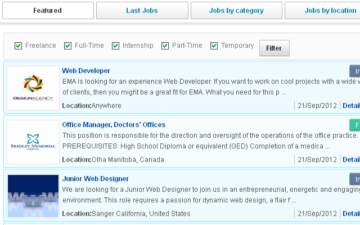Disable the Temporary job type checkbox
The width and height of the screenshot is (360, 225).
coord(214,46)
